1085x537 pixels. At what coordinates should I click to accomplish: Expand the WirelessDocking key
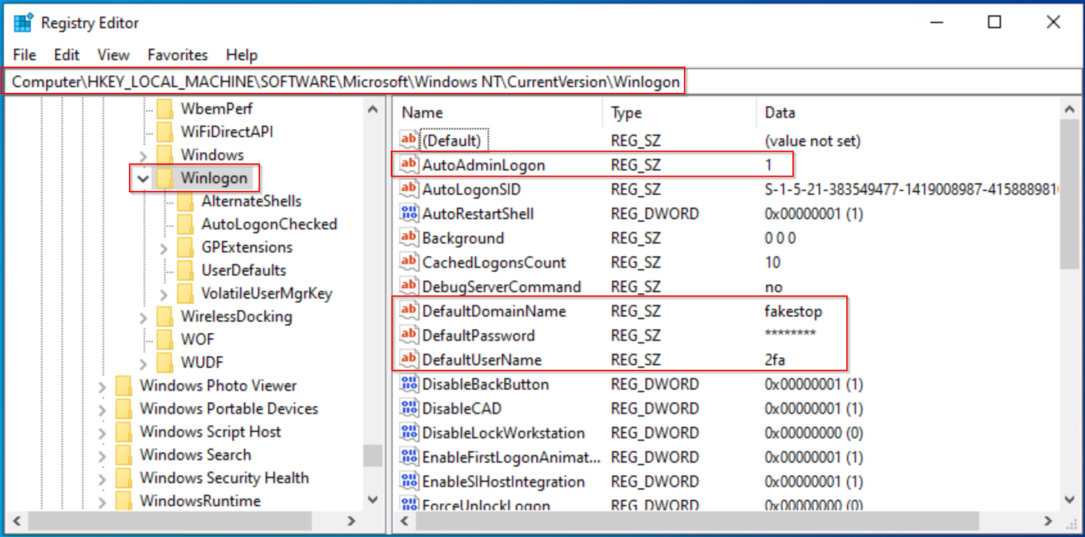[143, 317]
